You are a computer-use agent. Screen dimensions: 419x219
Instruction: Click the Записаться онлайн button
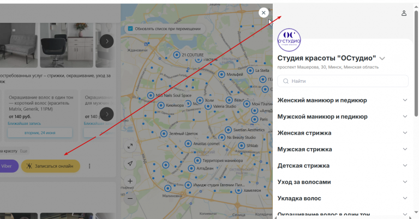(x=51, y=166)
